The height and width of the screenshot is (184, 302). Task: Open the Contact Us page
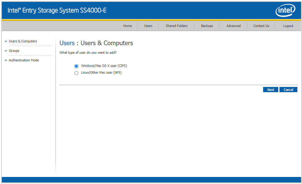[261, 26]
